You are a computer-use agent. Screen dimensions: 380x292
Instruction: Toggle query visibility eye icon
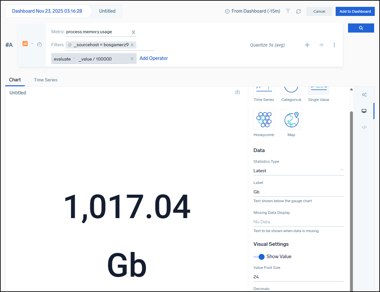321,45
